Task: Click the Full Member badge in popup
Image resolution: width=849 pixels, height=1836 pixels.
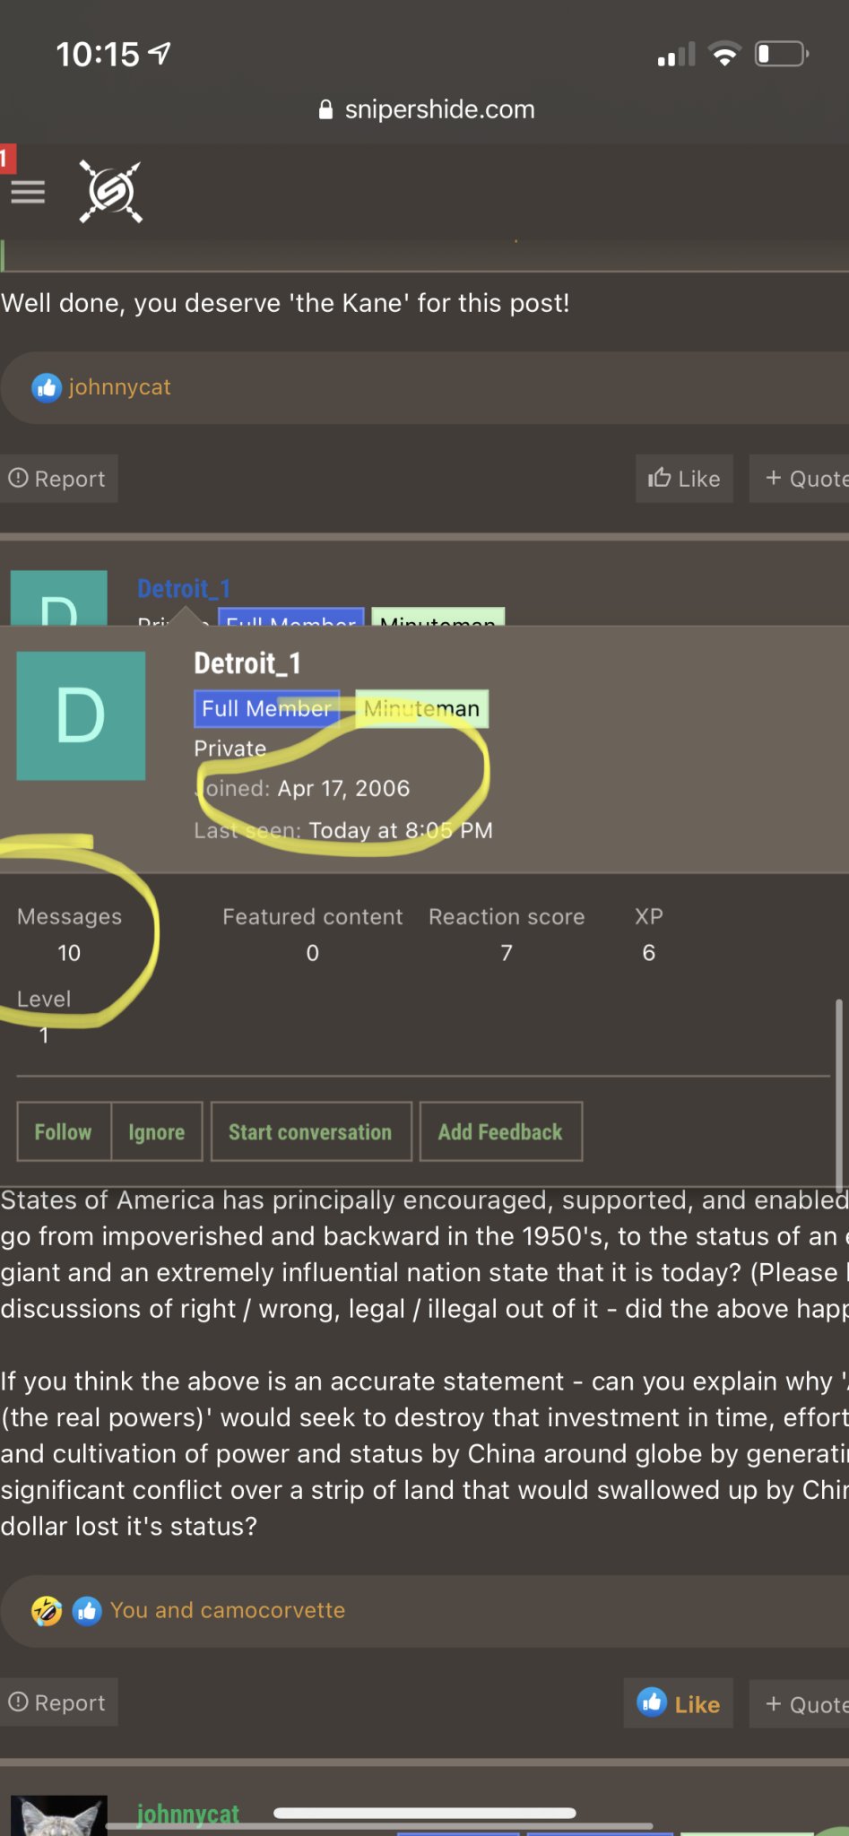Action: click(x=266, y=708)
